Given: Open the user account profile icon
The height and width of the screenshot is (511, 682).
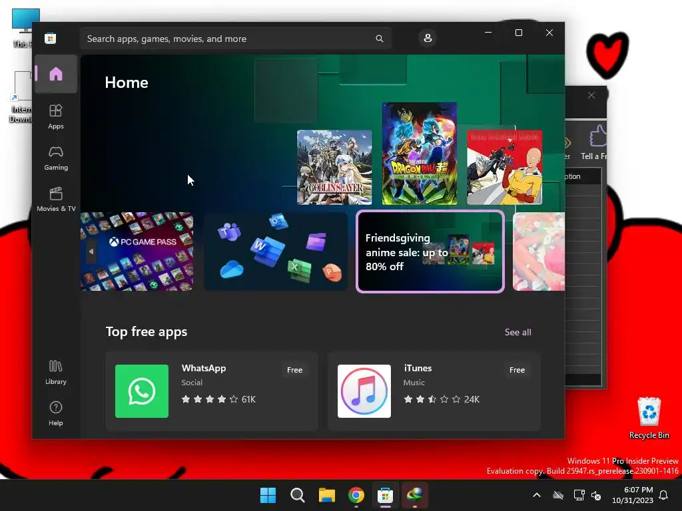Looking at the screenshot, I should 428,38.
